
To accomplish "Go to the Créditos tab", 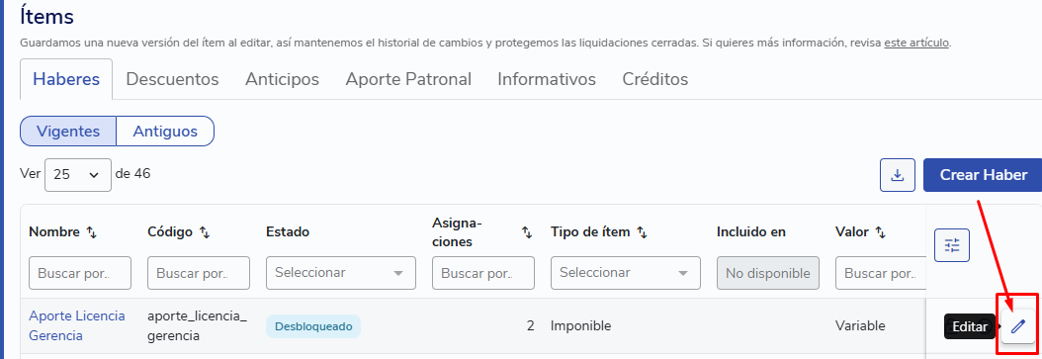I will [x=655, y=79].
